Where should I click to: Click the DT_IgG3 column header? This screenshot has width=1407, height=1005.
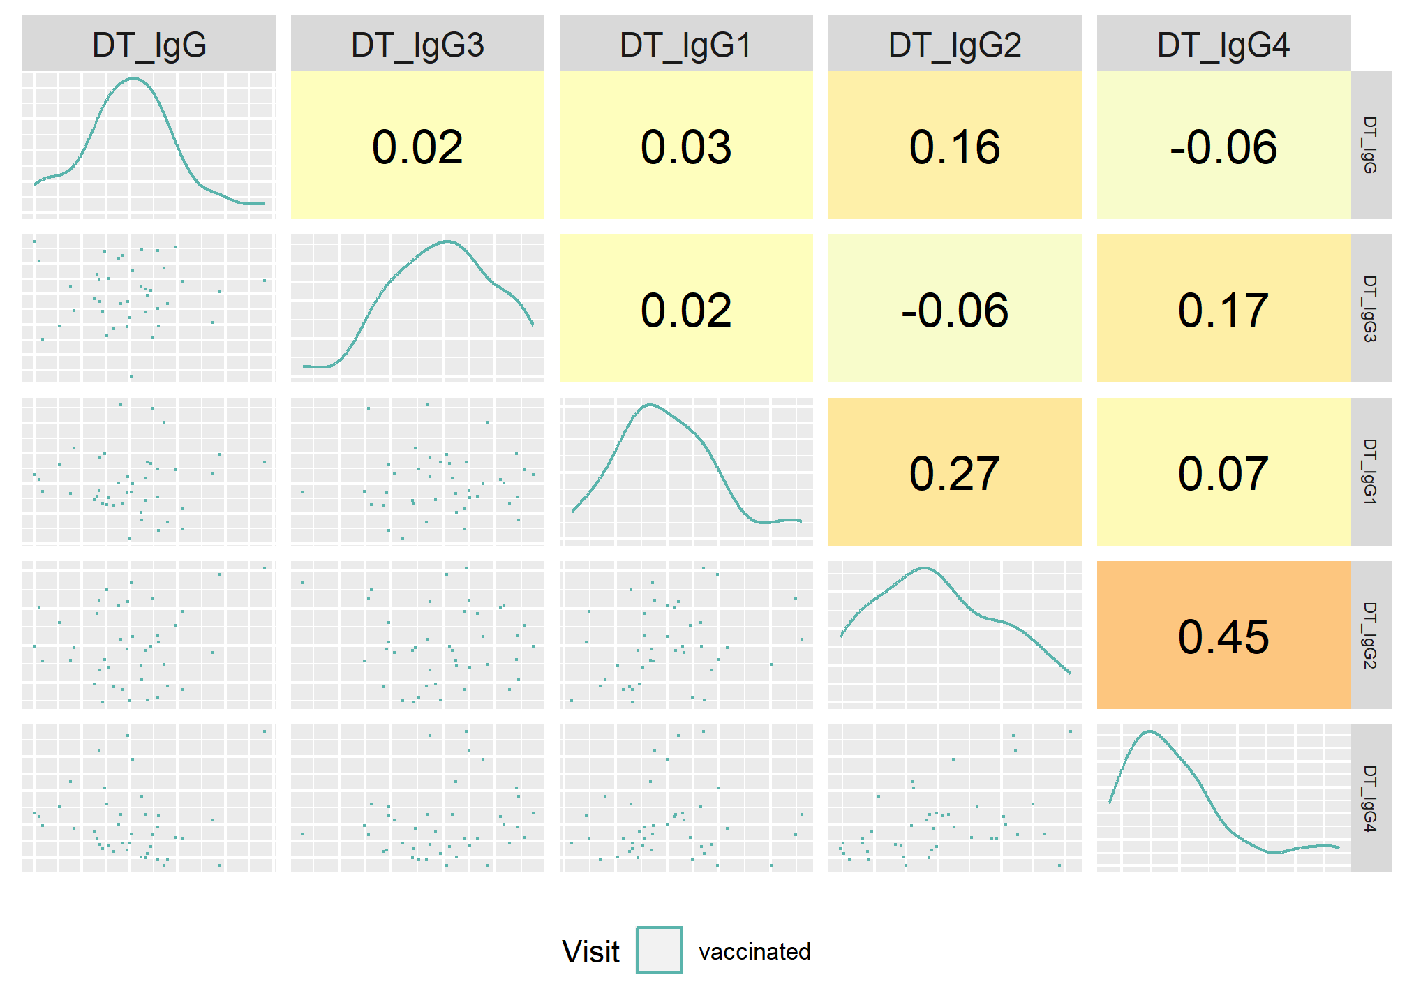coord(417,43)
